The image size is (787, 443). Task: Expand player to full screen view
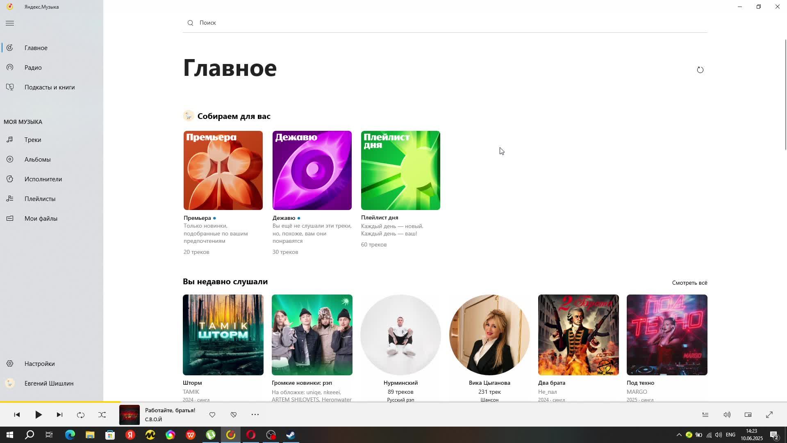pos(769,415)
